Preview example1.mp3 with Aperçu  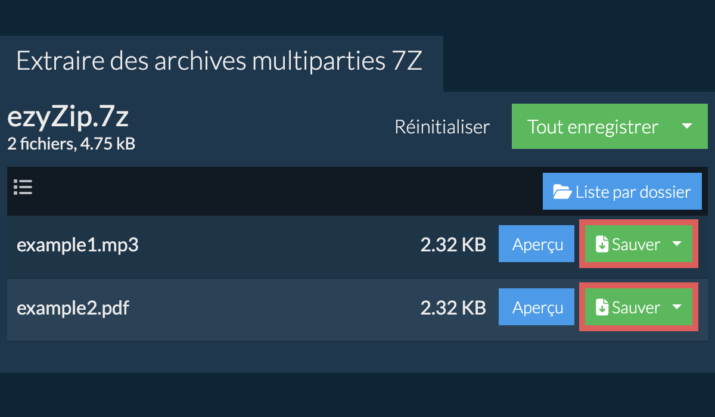coord(537,244)
